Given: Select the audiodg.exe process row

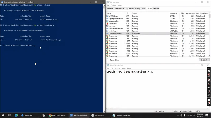Looking at the screenshot, I should pyautogui.click(x=157, y=31).
